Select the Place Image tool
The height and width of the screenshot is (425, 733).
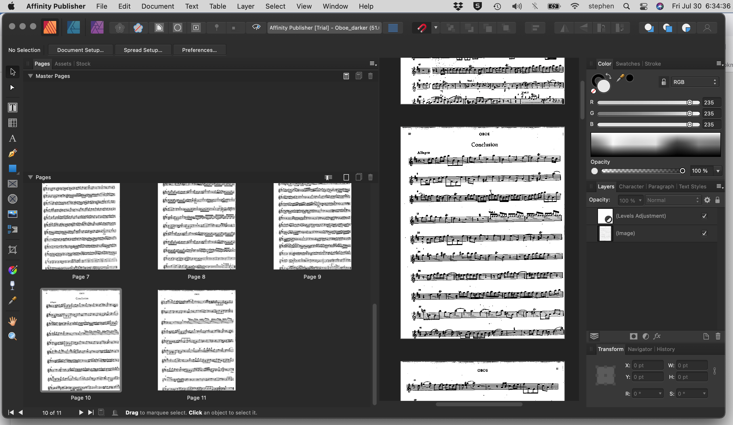click(x=13, y=214)
